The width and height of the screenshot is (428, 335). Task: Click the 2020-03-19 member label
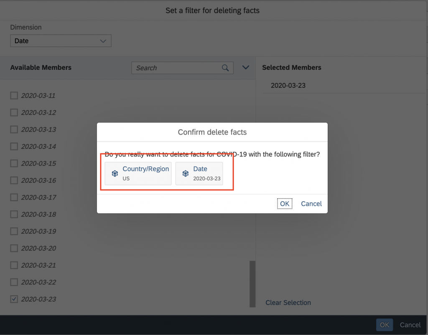pos(38,231)
